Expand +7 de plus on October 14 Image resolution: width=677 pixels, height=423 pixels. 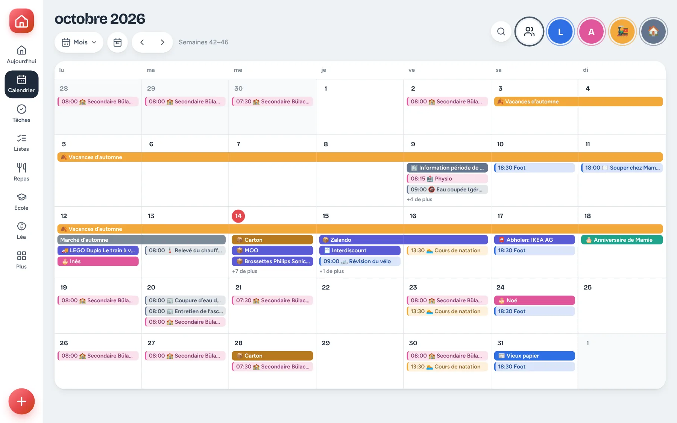pyautogui.click(x=244, y=271)
